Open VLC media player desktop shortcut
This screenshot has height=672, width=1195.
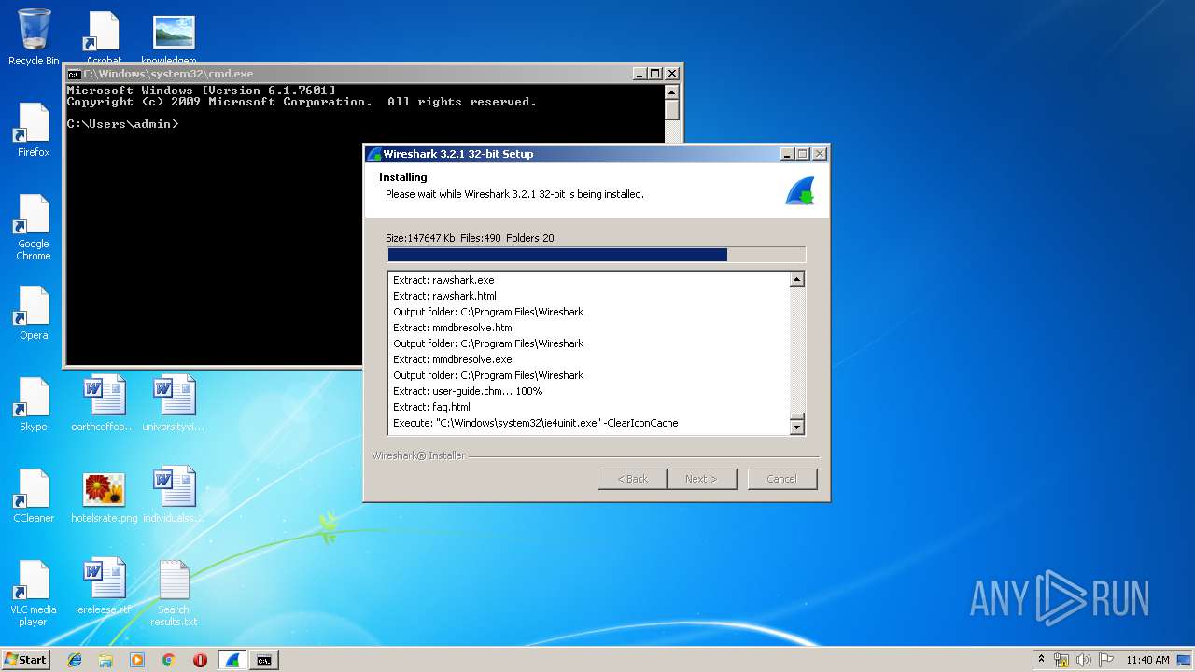(34, 594)
